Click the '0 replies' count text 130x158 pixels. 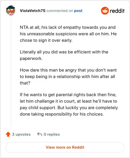[52, 134]
